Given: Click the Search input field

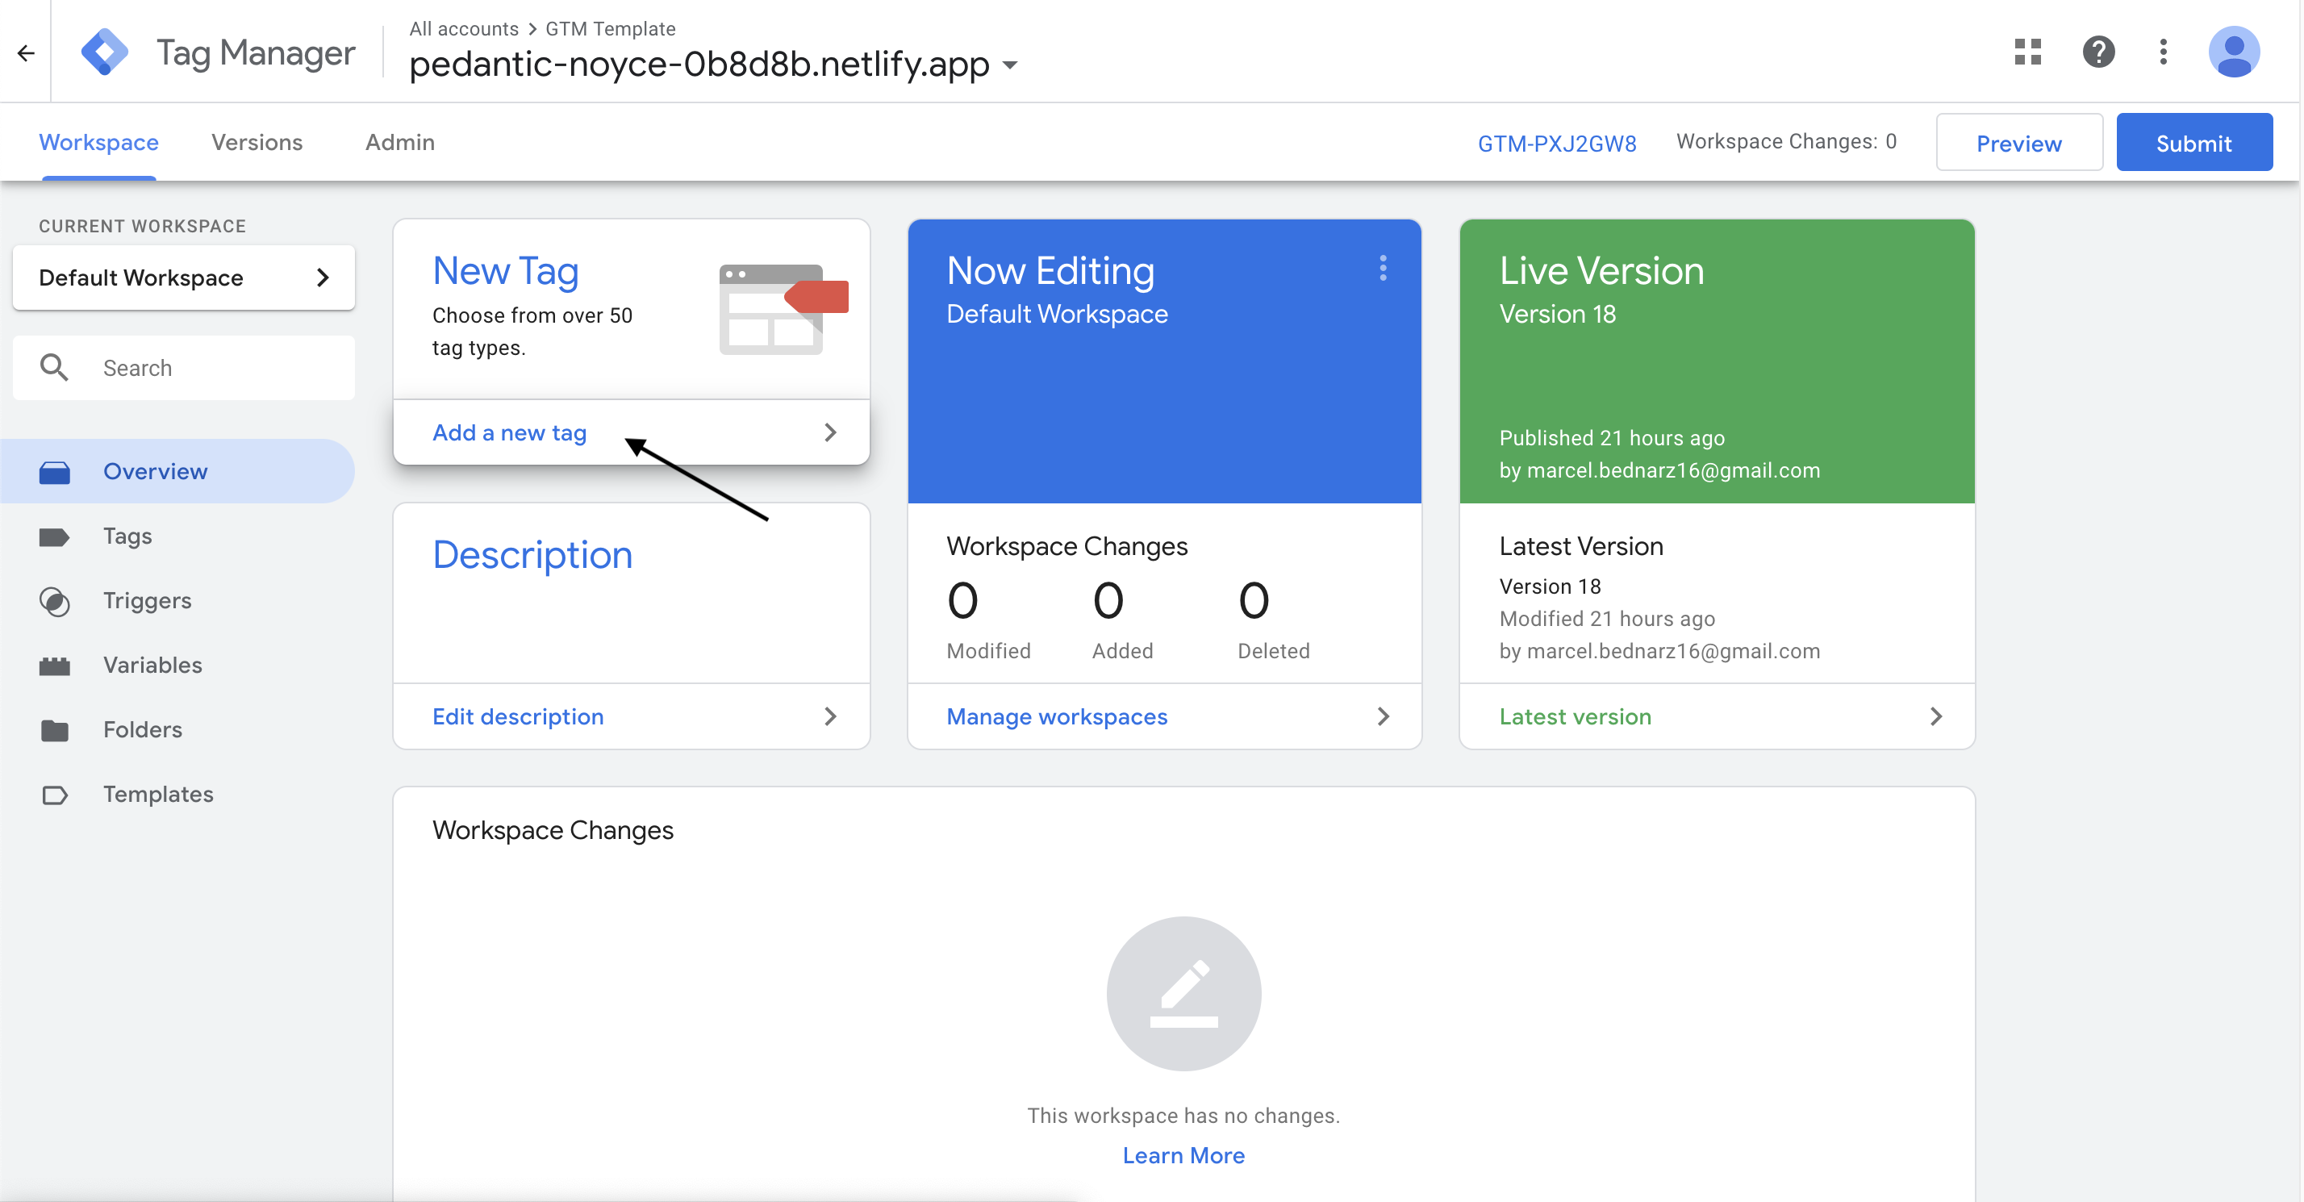Looking at the screenshot, I should (x=183, y=367).
